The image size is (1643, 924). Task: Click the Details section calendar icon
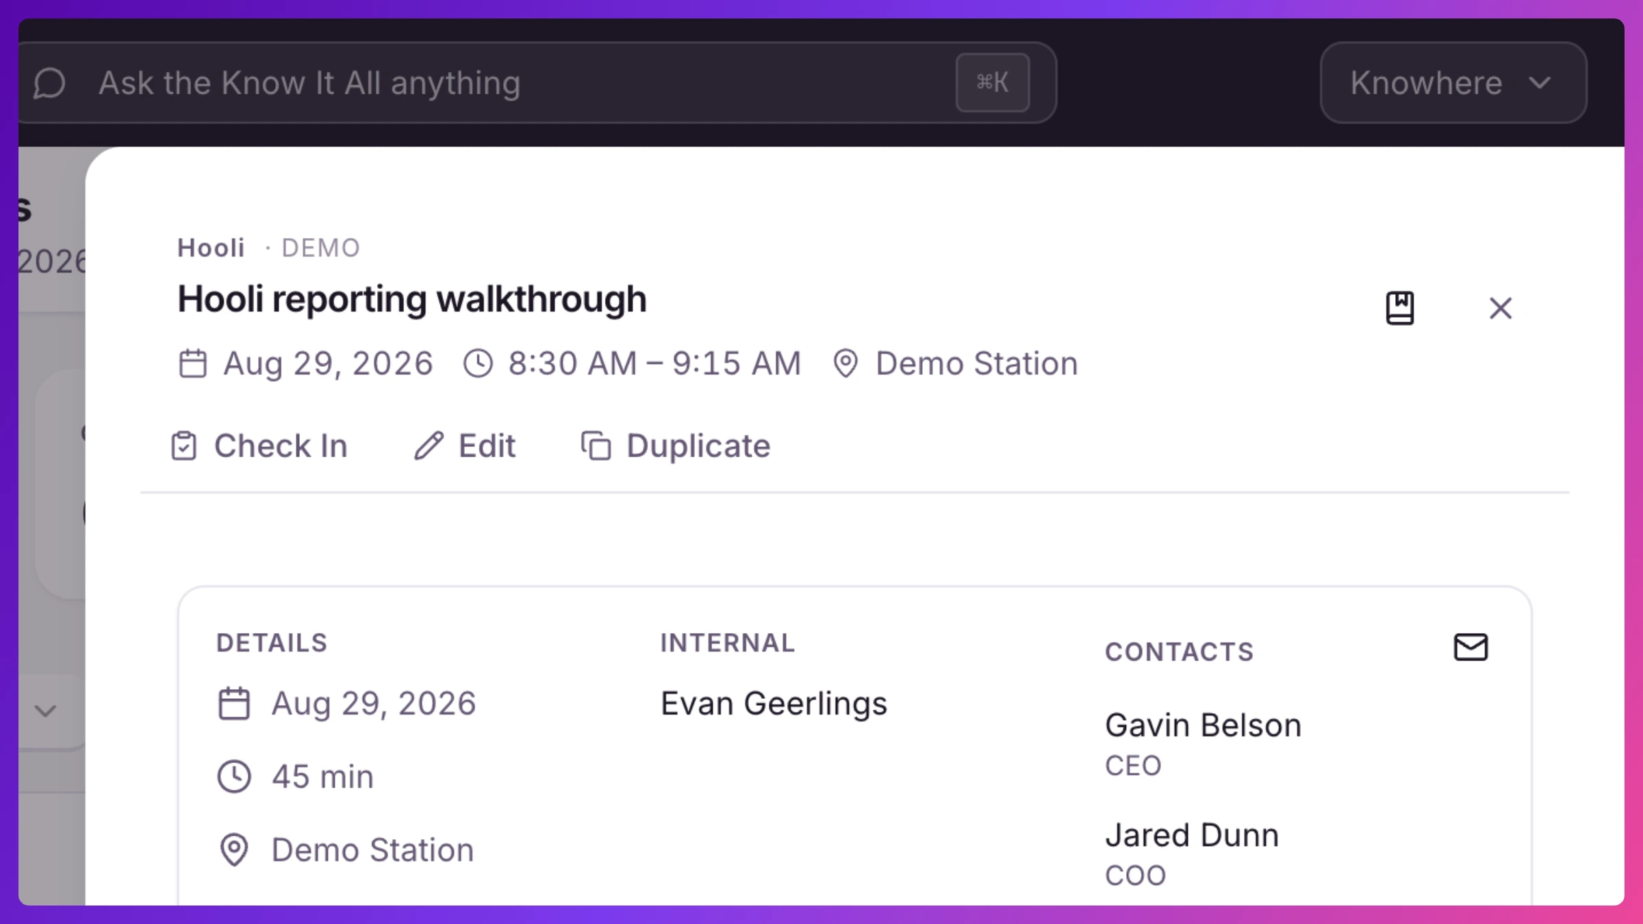(234, 704)
